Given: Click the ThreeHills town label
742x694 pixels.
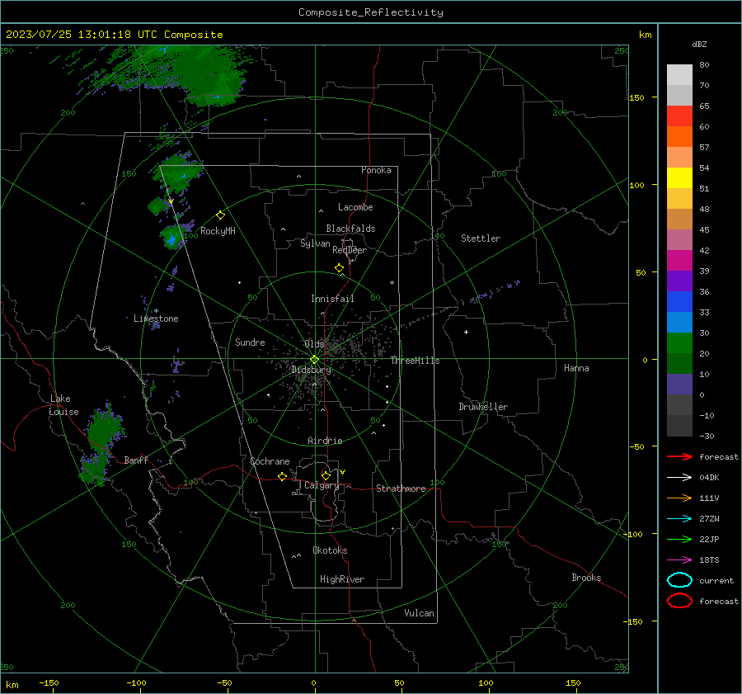Looking at the screenshot, I should 415,361.
